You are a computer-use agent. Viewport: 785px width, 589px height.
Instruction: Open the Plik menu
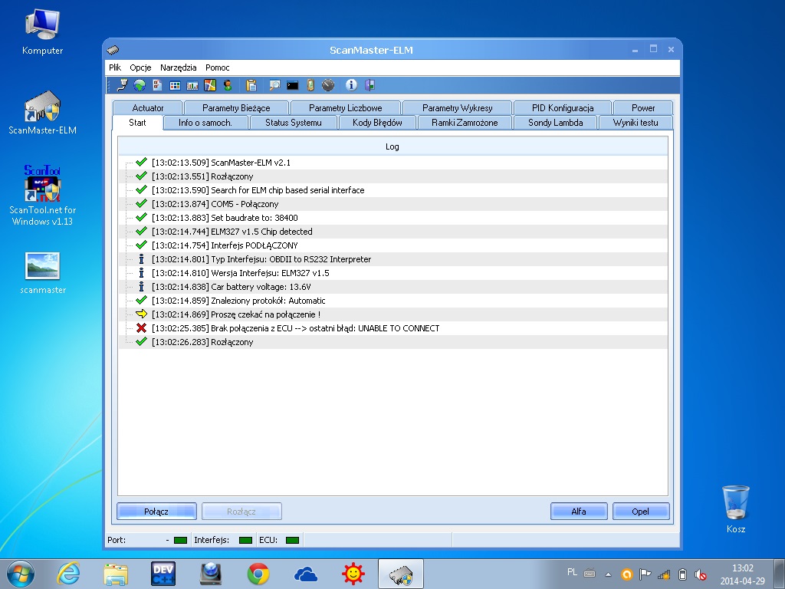(115, 67)
